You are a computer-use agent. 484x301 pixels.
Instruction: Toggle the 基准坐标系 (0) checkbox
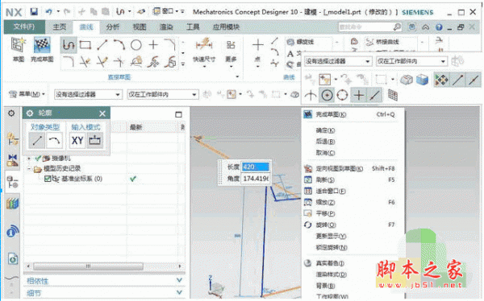[48, 179]
